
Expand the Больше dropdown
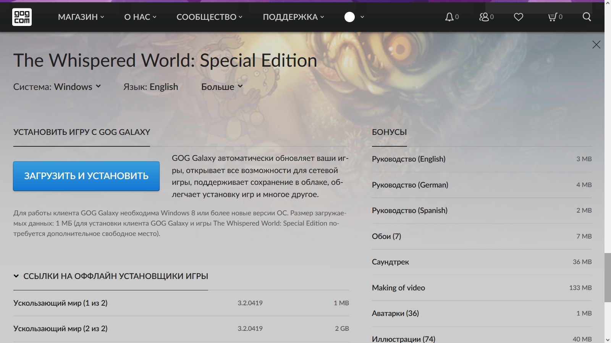pyautogui.click(x=221, y=87)
